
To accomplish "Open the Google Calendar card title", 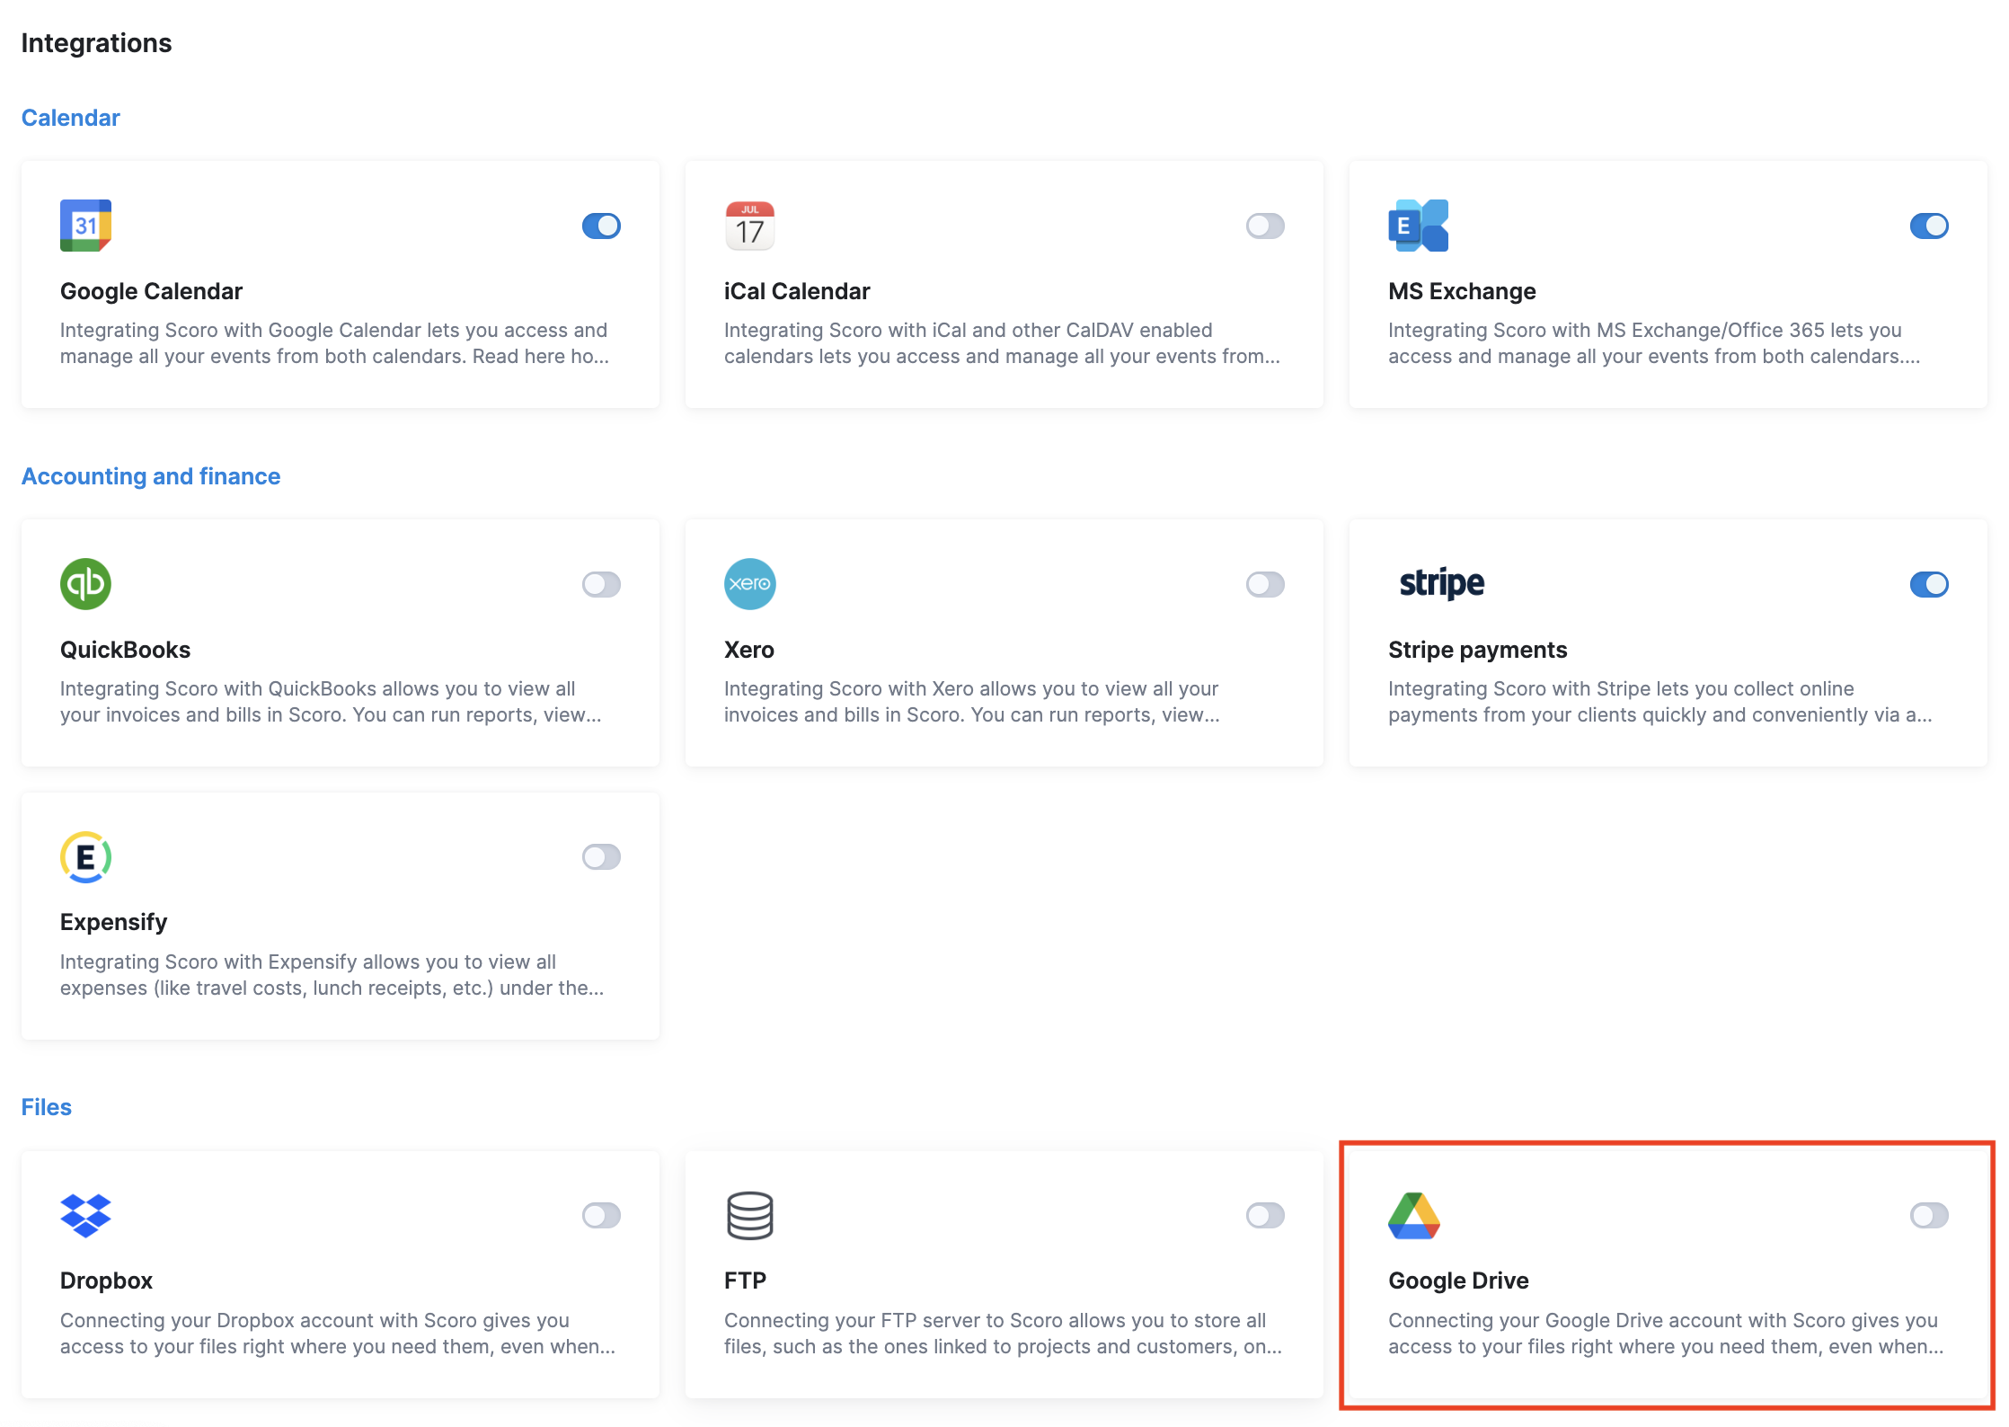I will pyautogui.click(x=151, y=291).
